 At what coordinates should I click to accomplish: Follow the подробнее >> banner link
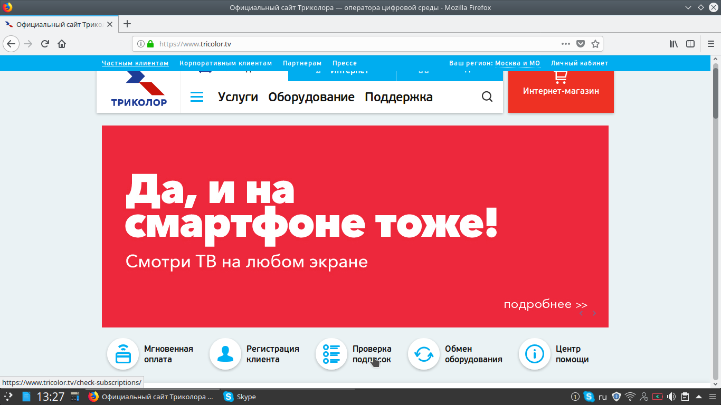[x=545, y=304]
